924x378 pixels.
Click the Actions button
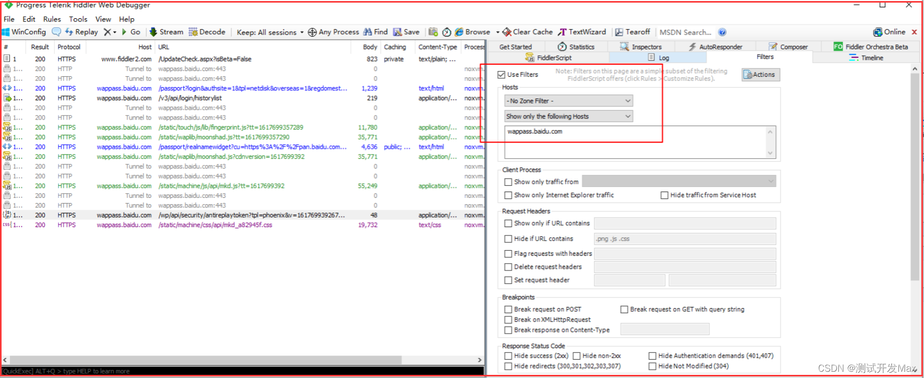tap(761, 75)
